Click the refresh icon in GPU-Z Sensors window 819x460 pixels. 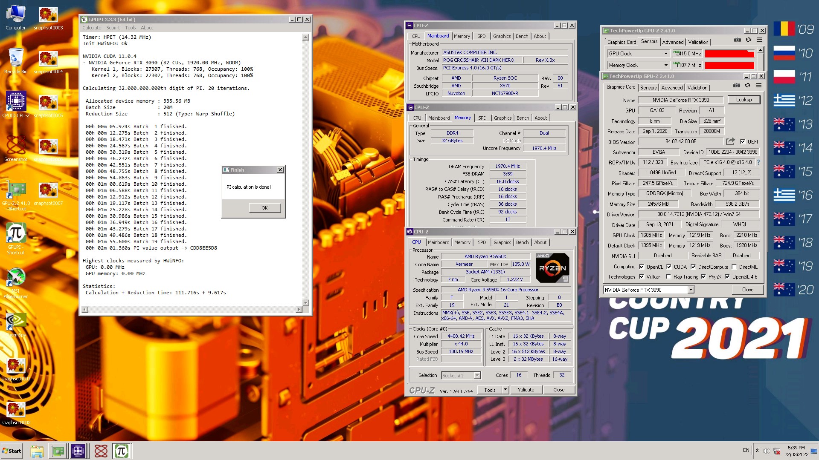click(748, 40)
